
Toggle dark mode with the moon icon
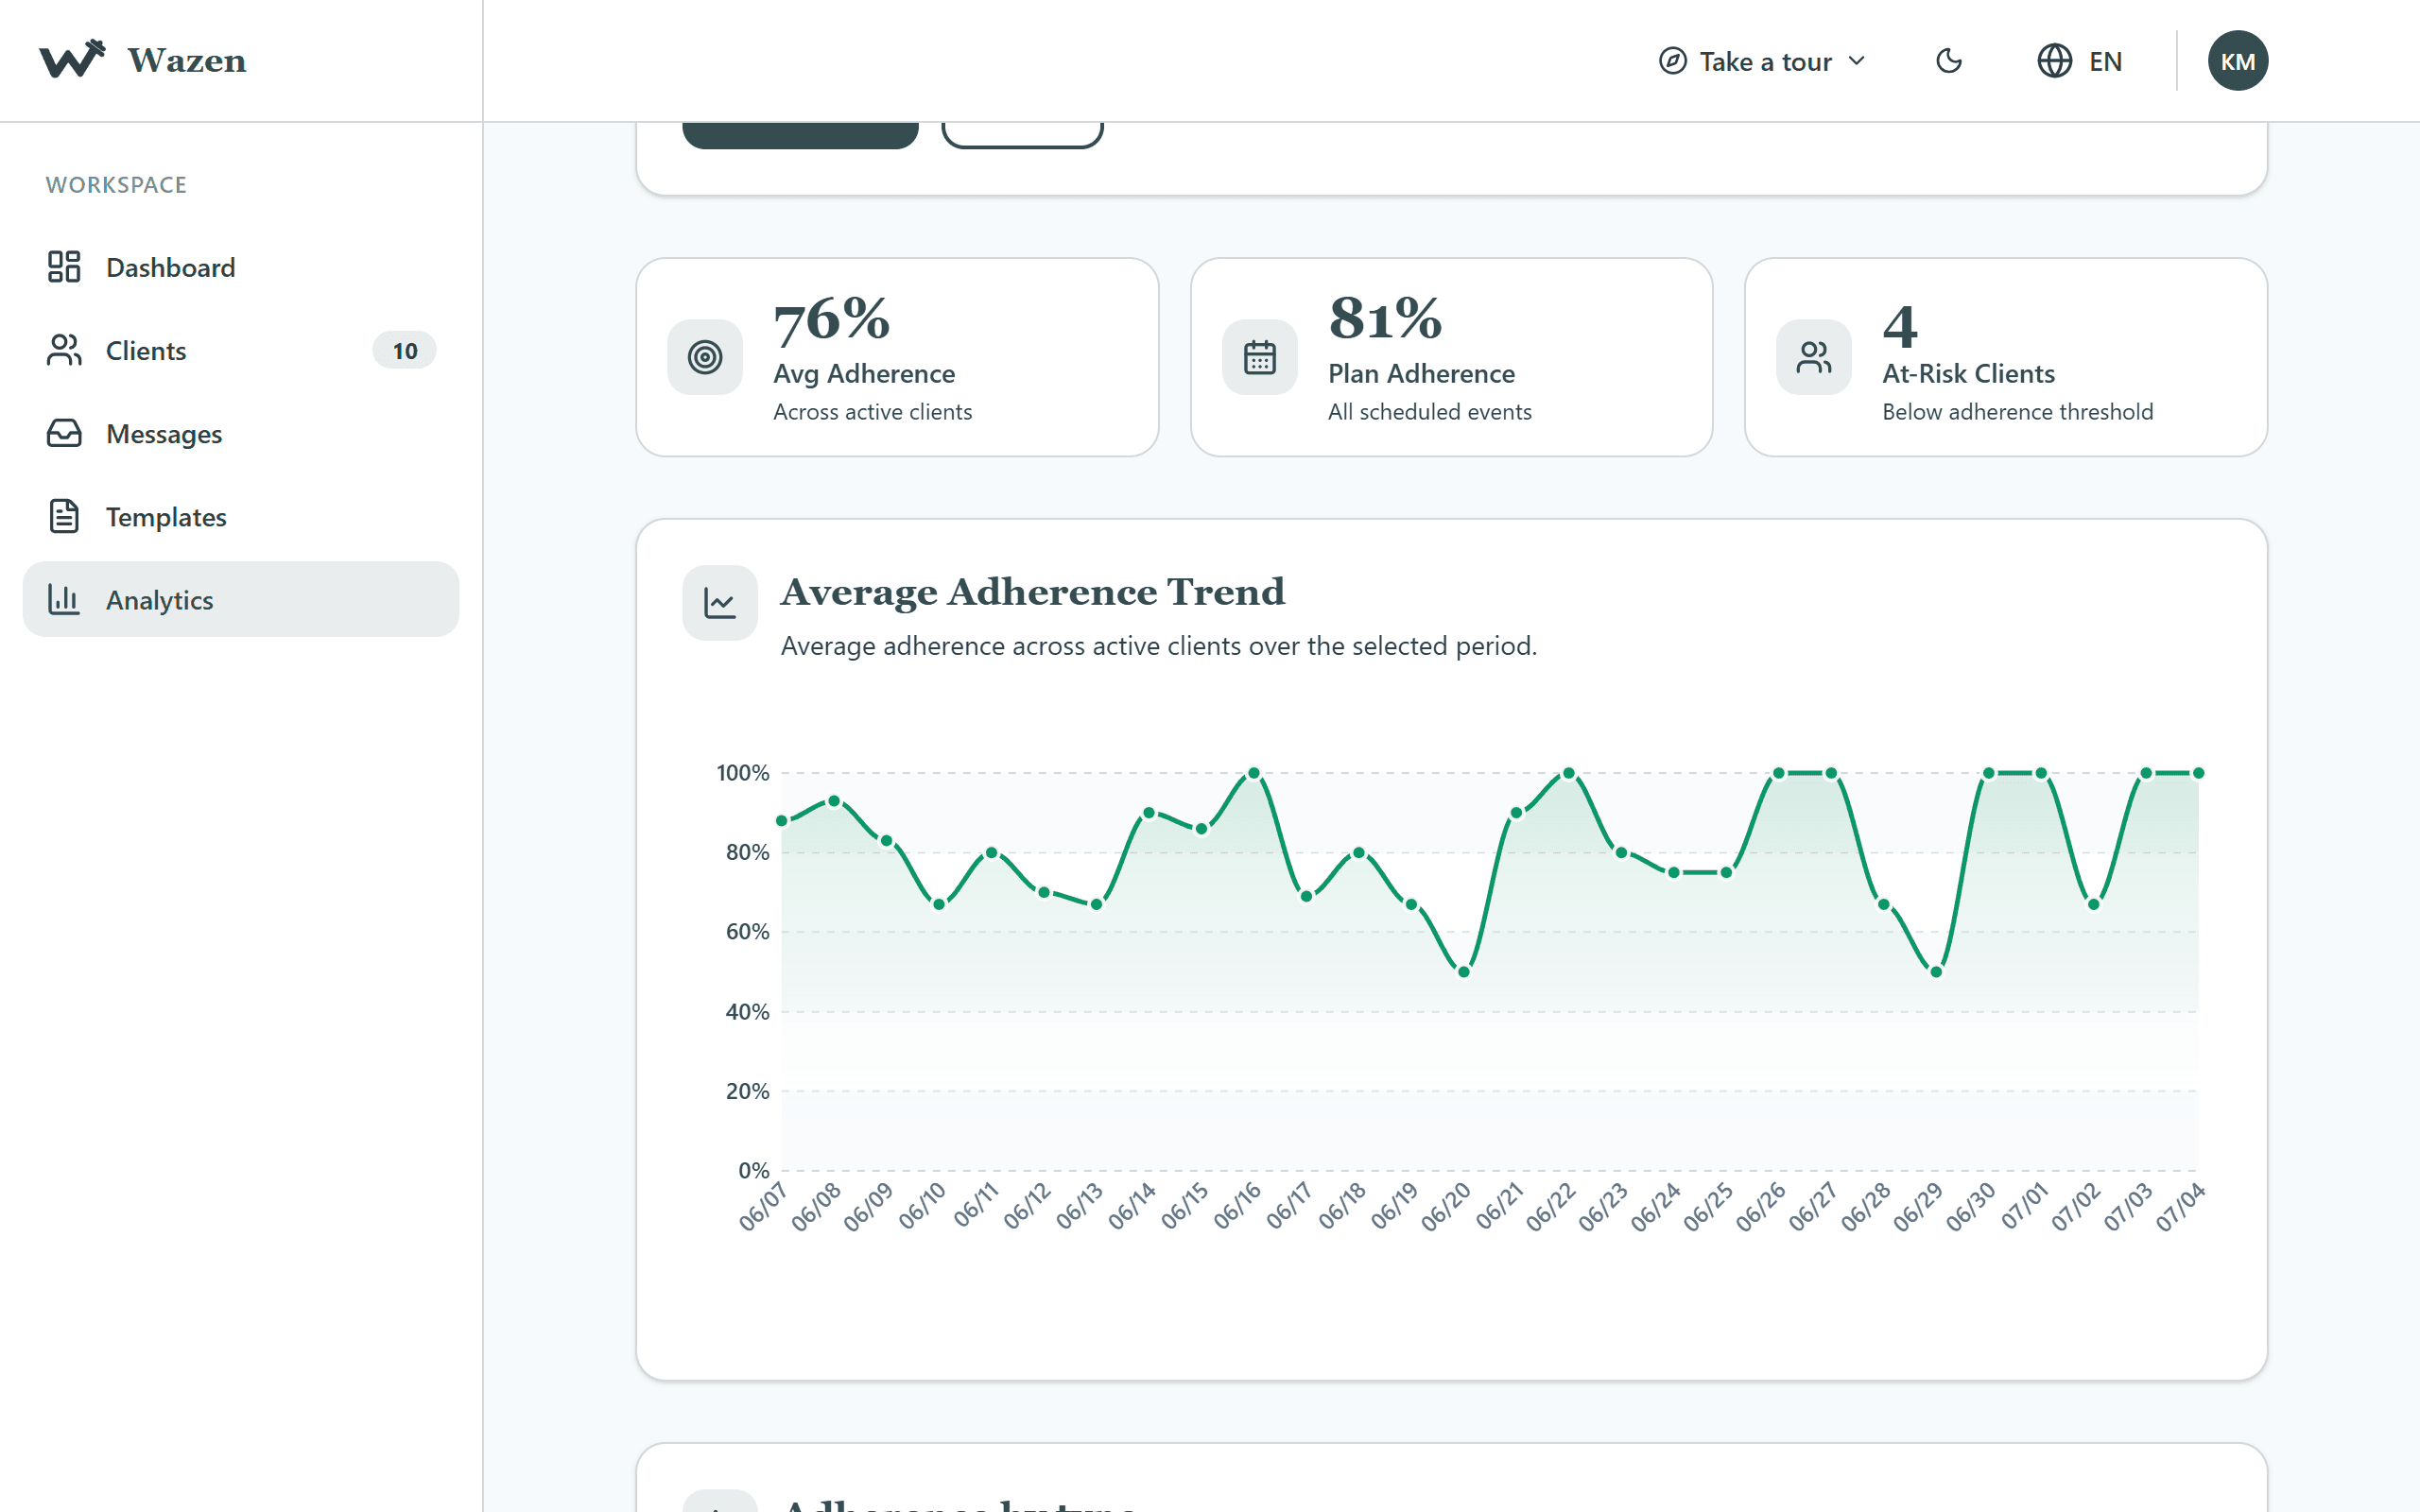pyautogui.click(x=1949, y=61)
